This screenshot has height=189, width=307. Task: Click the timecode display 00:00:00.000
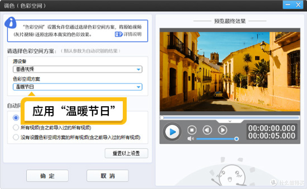(272, 128)
